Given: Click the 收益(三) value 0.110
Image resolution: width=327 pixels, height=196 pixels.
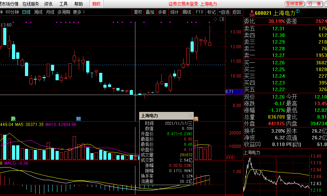Looking at the screenshot, I should click(x=279, y=144).
